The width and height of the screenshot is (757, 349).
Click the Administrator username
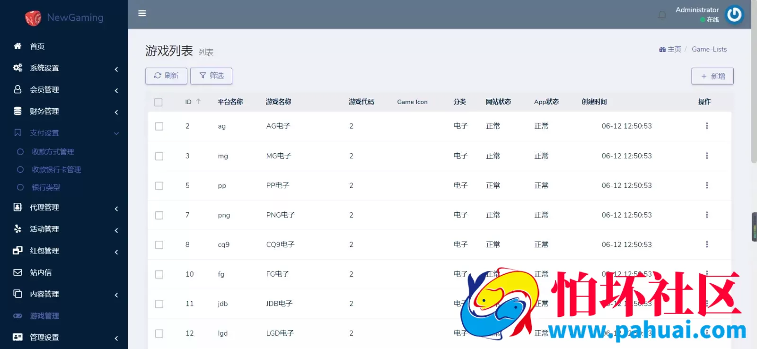pos(697,9)
